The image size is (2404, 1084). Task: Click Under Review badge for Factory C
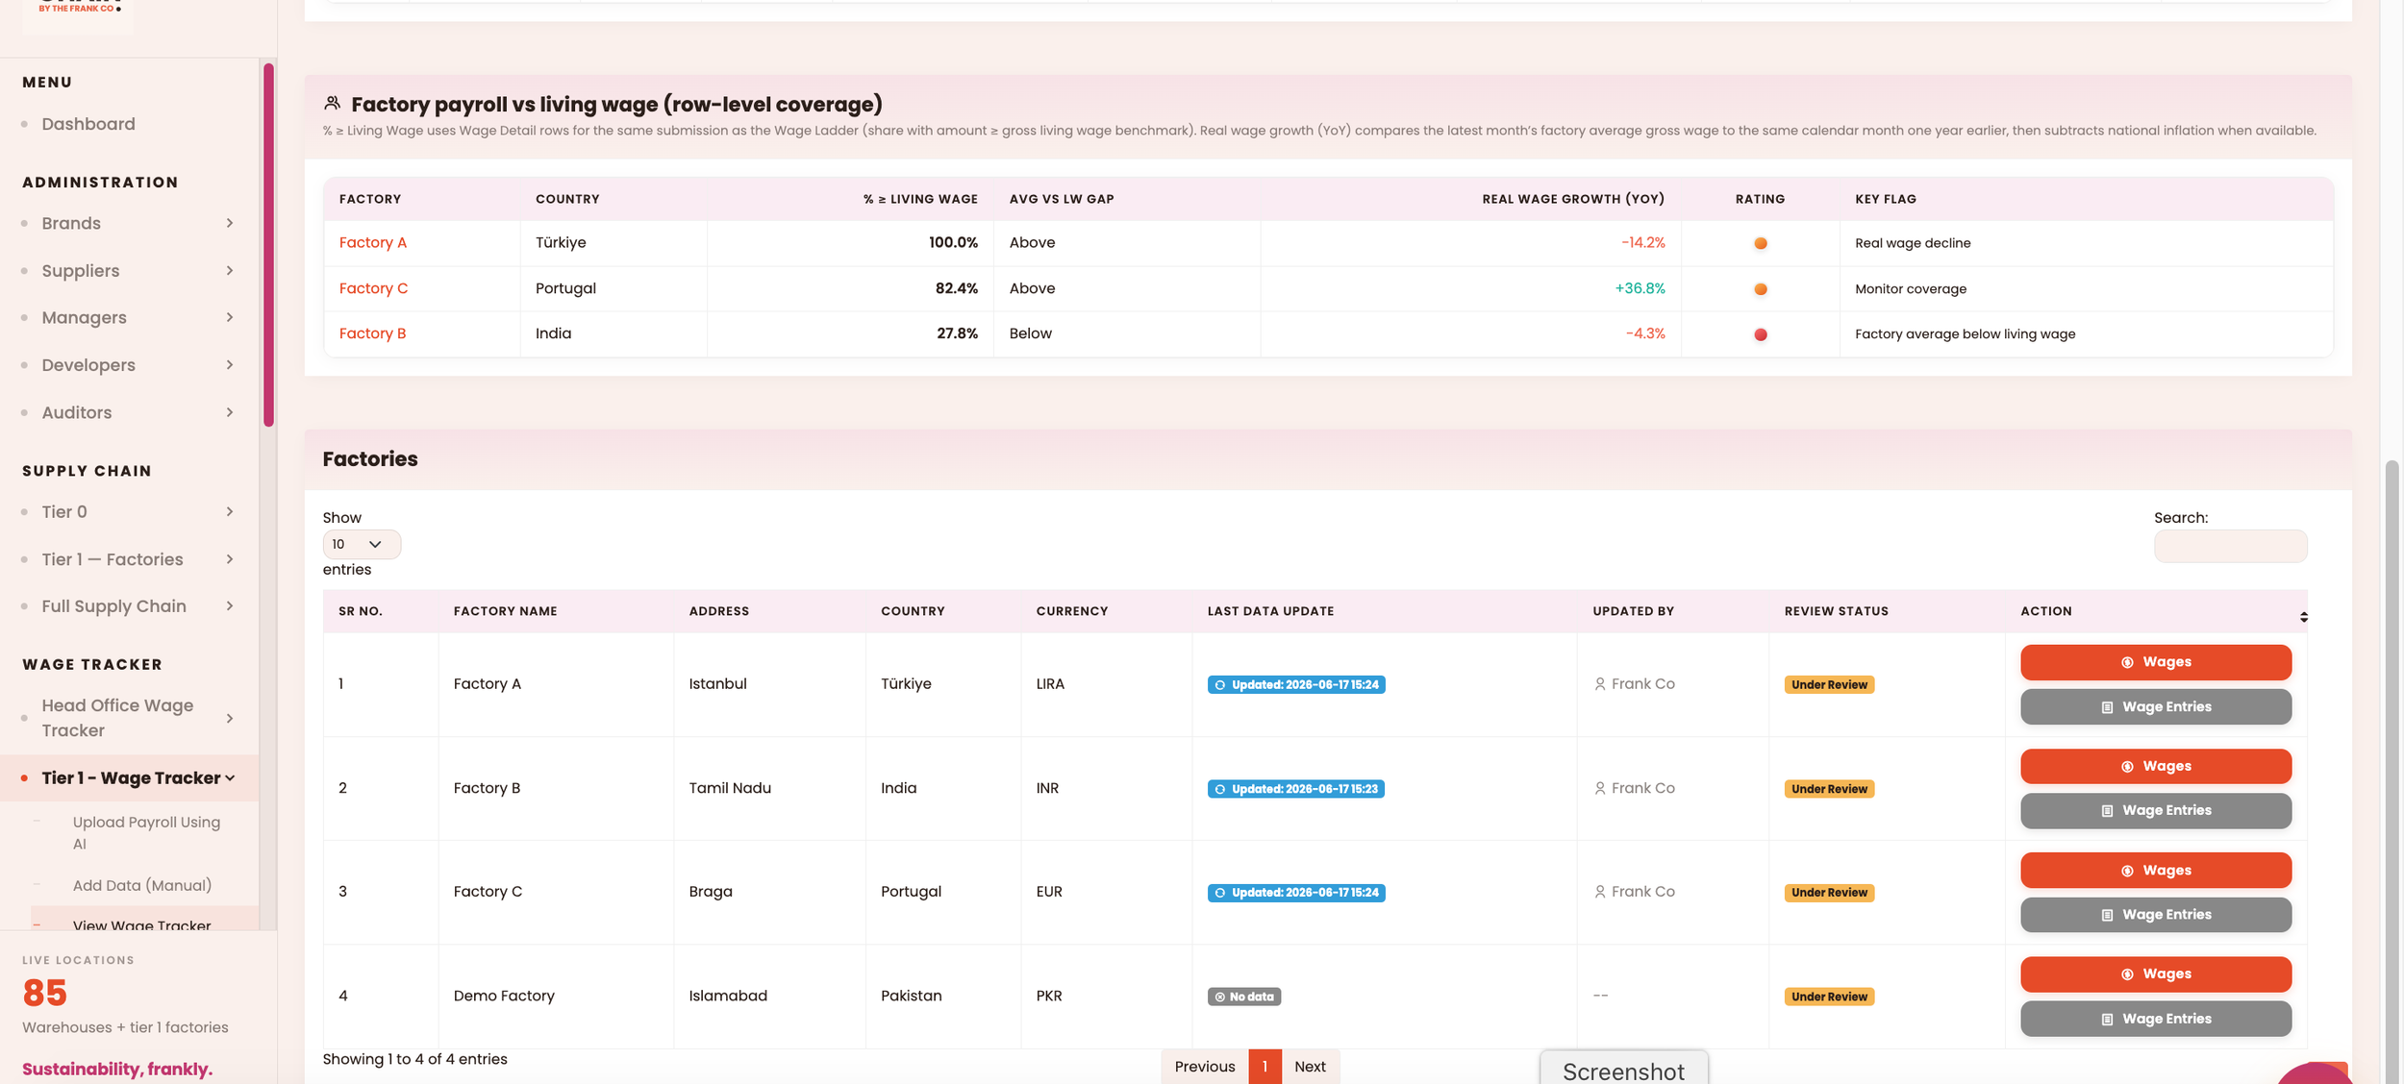coord(1829,893)
